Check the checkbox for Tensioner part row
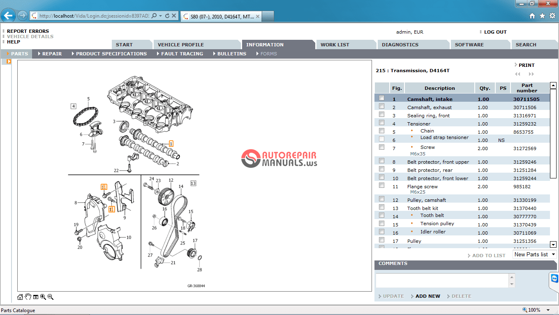Image resolution: width=559 pixels, height=315 pixels. 381,122
